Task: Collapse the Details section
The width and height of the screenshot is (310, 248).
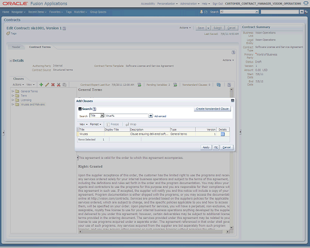Action: pos(11,61)
